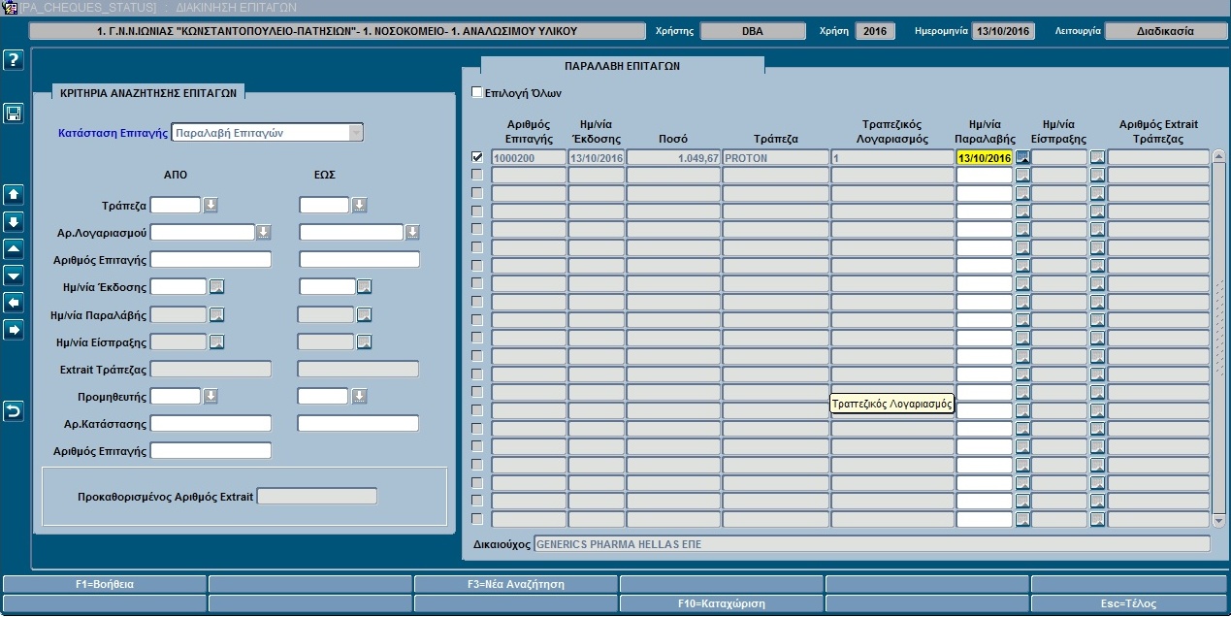Open list of values for Τράπεζα ΑΠΟ
Image resolution: width=1231 pixels, height=617 pixels.
tap(211, 205)
